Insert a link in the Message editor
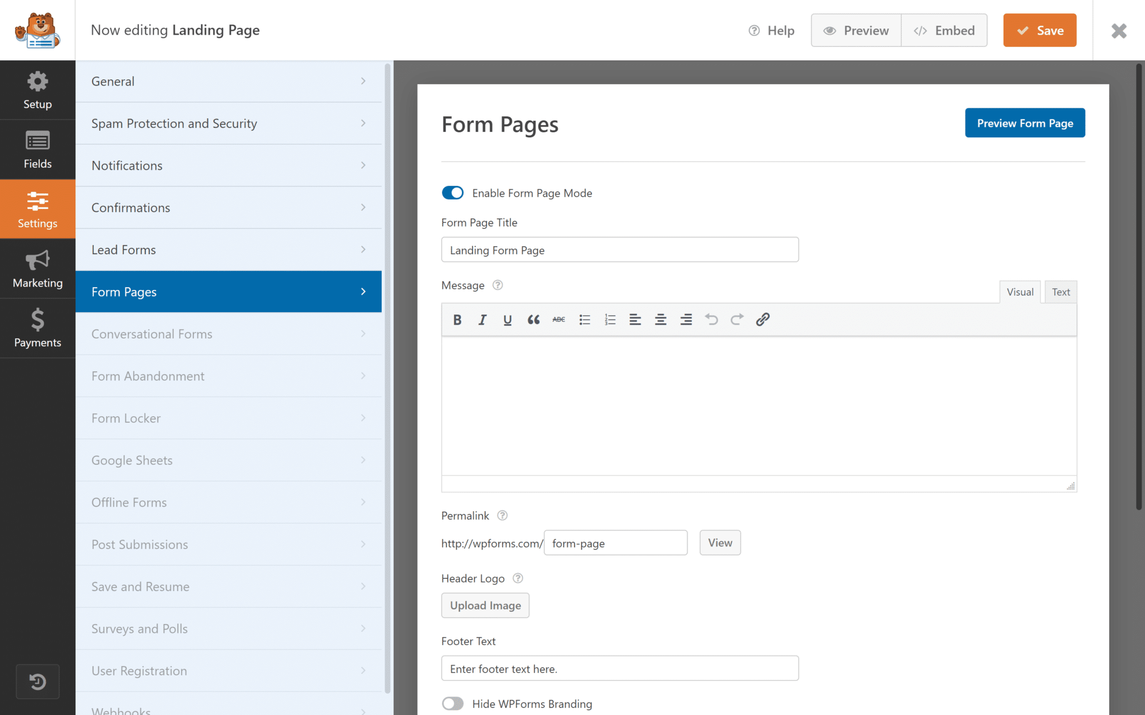The height and width of the screenshot is (715, 1145). pyautogui.click(x=763, y=319)
